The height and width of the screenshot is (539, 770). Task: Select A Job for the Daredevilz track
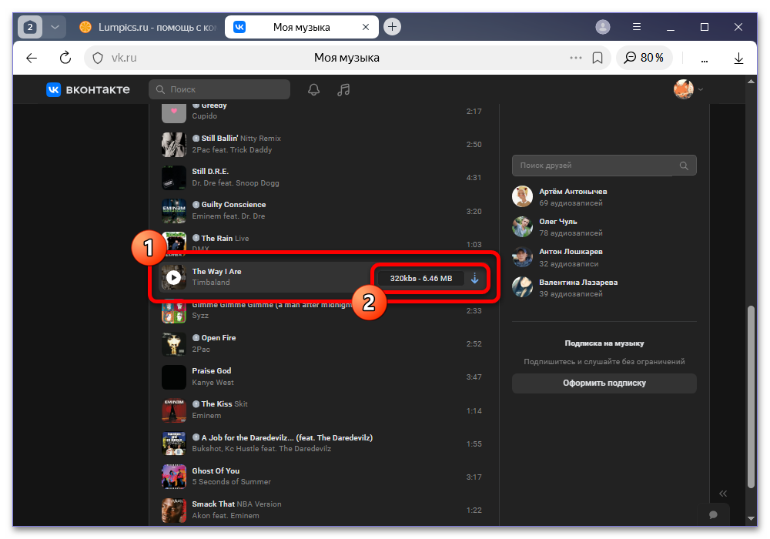click(x=323, y=444)
